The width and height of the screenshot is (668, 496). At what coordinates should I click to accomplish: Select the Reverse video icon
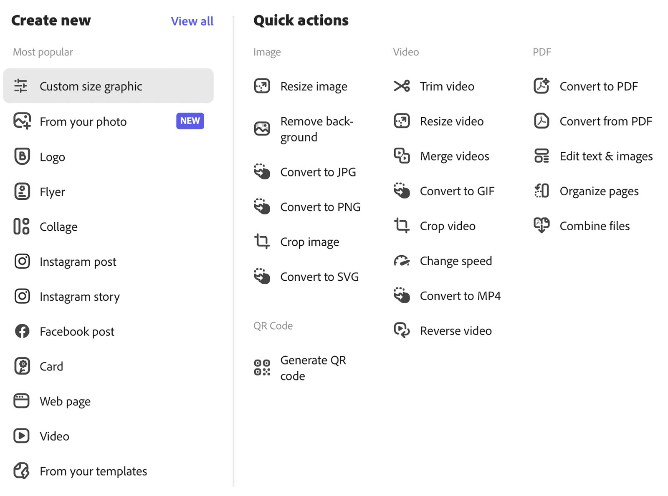pyautogui.click(x=401, y=330)
